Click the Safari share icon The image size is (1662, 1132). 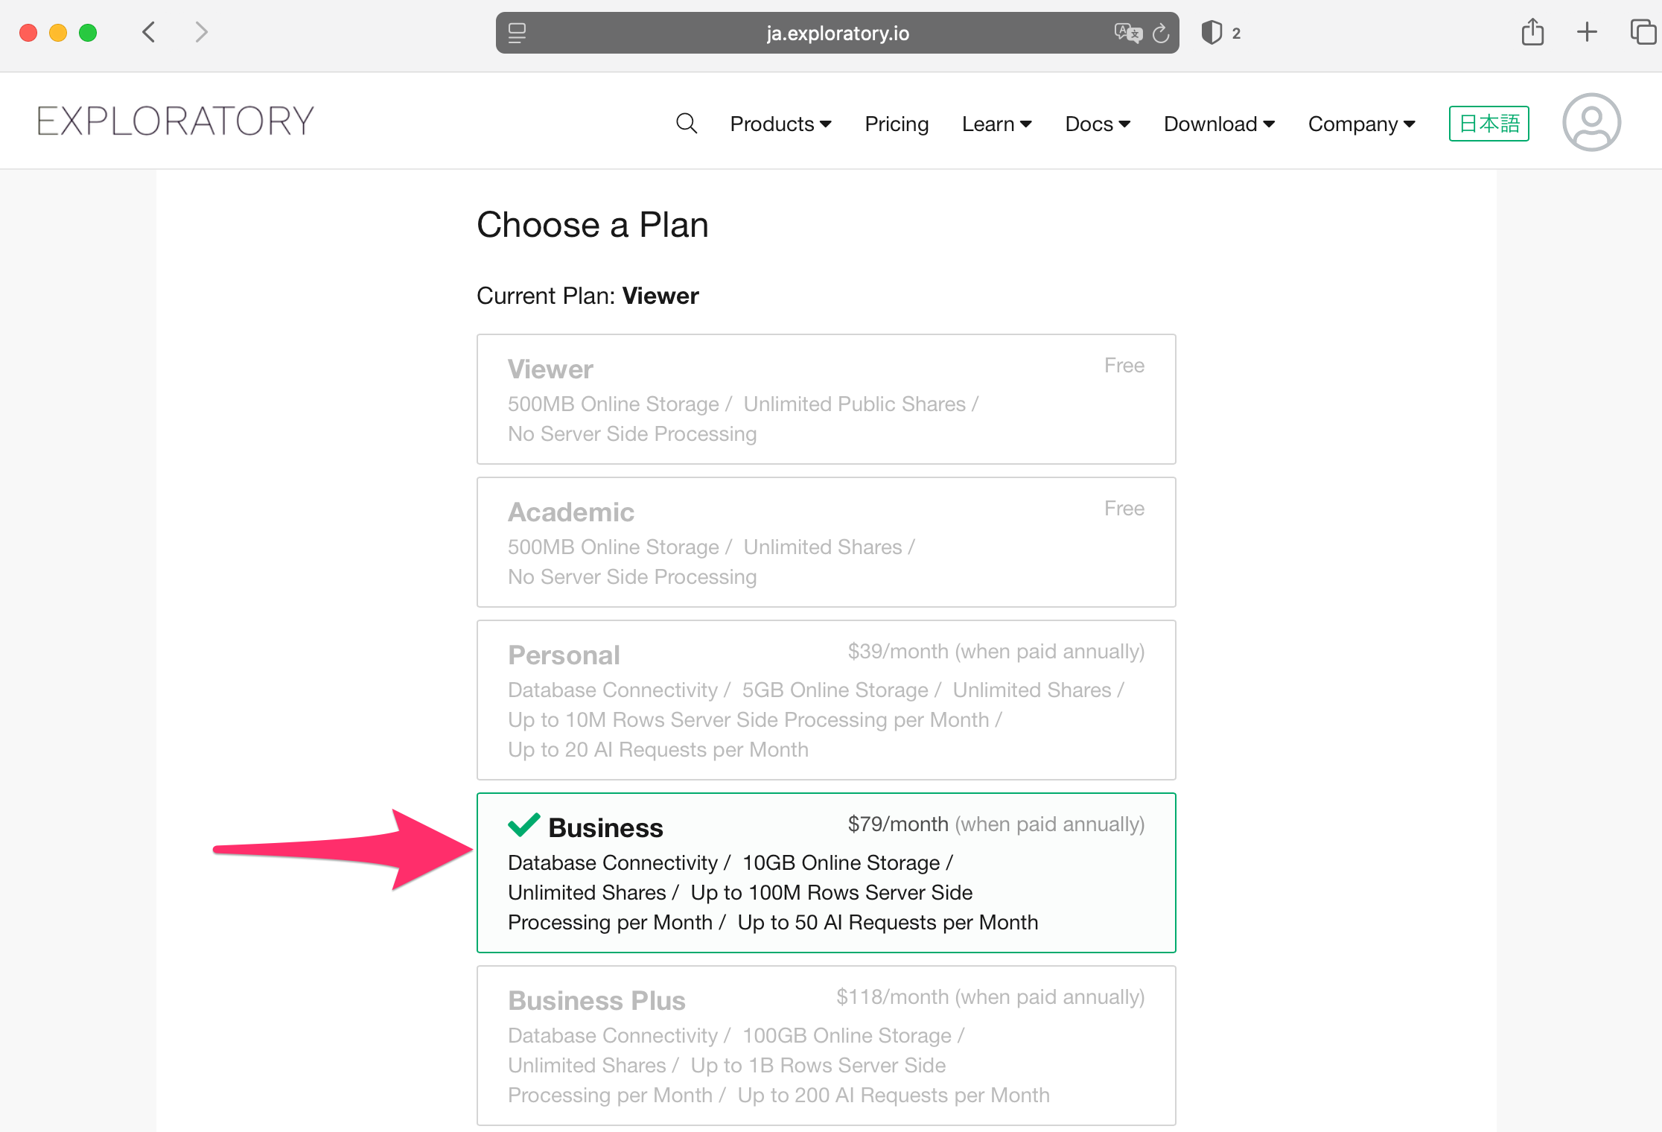click(x=1532, y=32)
